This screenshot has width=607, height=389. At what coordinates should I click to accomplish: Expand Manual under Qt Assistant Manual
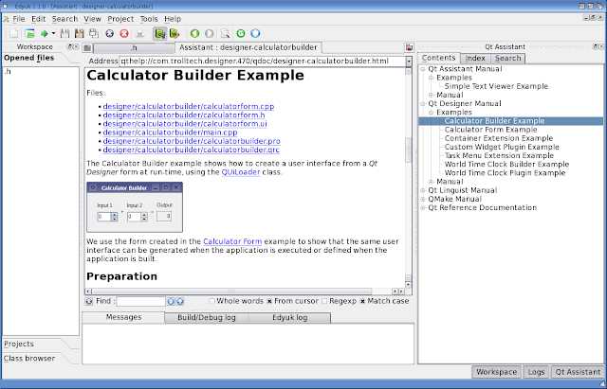pyautogui.click(x=431, y=95)
